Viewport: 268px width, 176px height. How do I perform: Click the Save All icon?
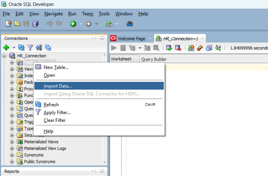35,24
